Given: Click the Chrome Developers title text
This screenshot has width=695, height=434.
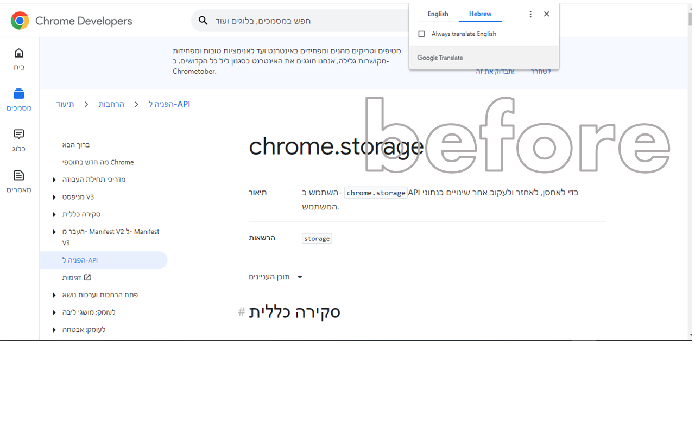Looking at the screenshot, I should click(84, 21).
